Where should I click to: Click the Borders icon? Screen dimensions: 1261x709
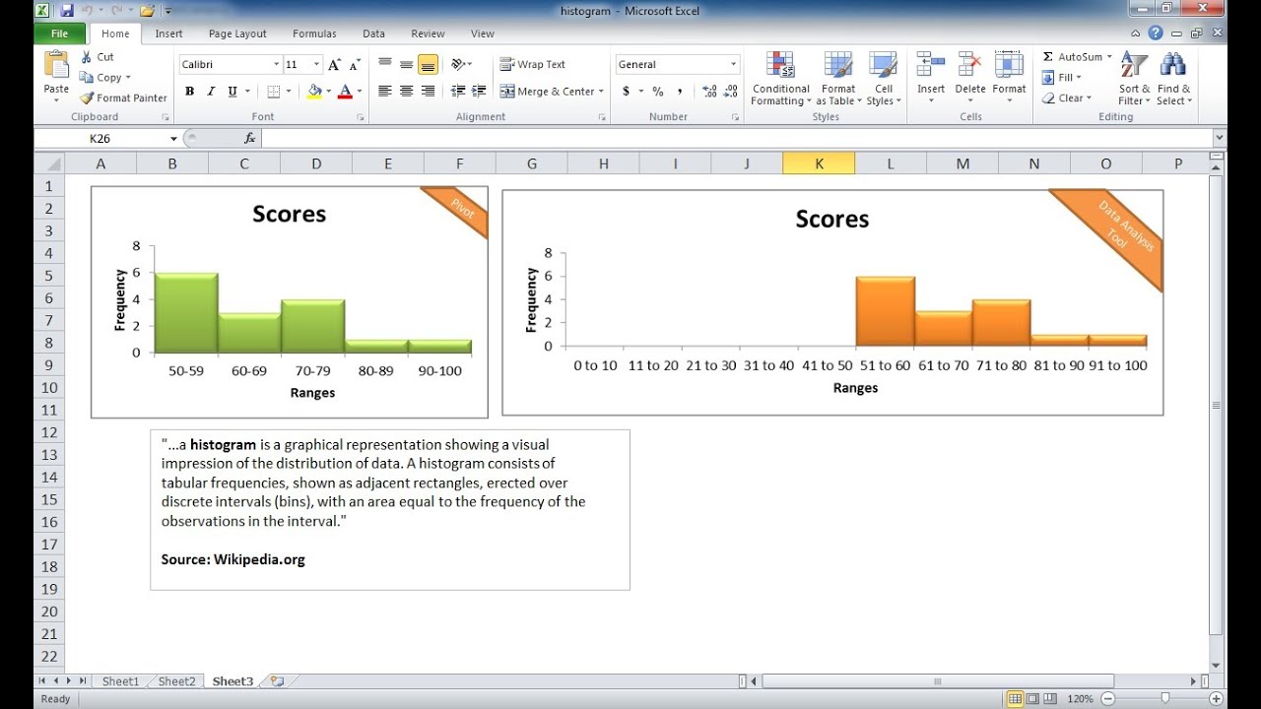pos(274,92)
